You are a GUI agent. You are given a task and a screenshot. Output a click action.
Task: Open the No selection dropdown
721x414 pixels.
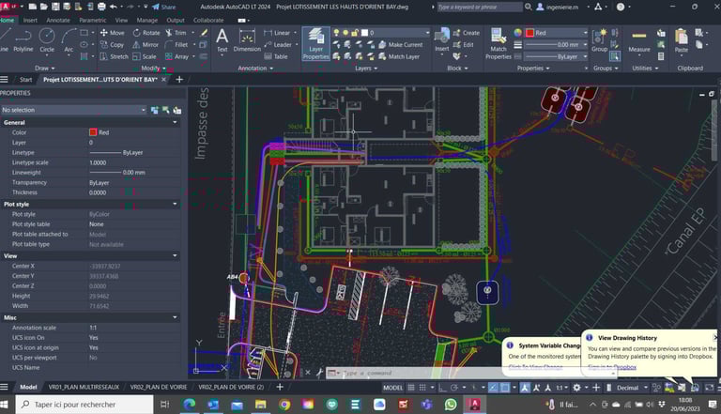(x=73, y=110)
